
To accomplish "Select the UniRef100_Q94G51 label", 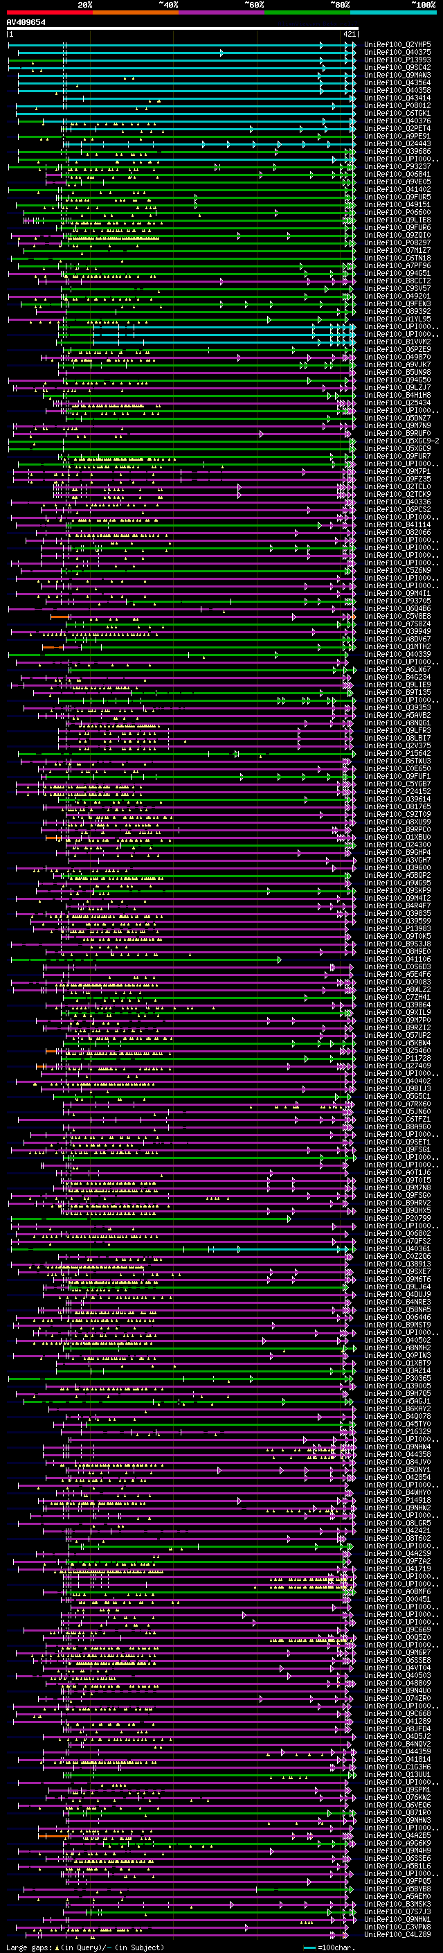I will (397, 273).
